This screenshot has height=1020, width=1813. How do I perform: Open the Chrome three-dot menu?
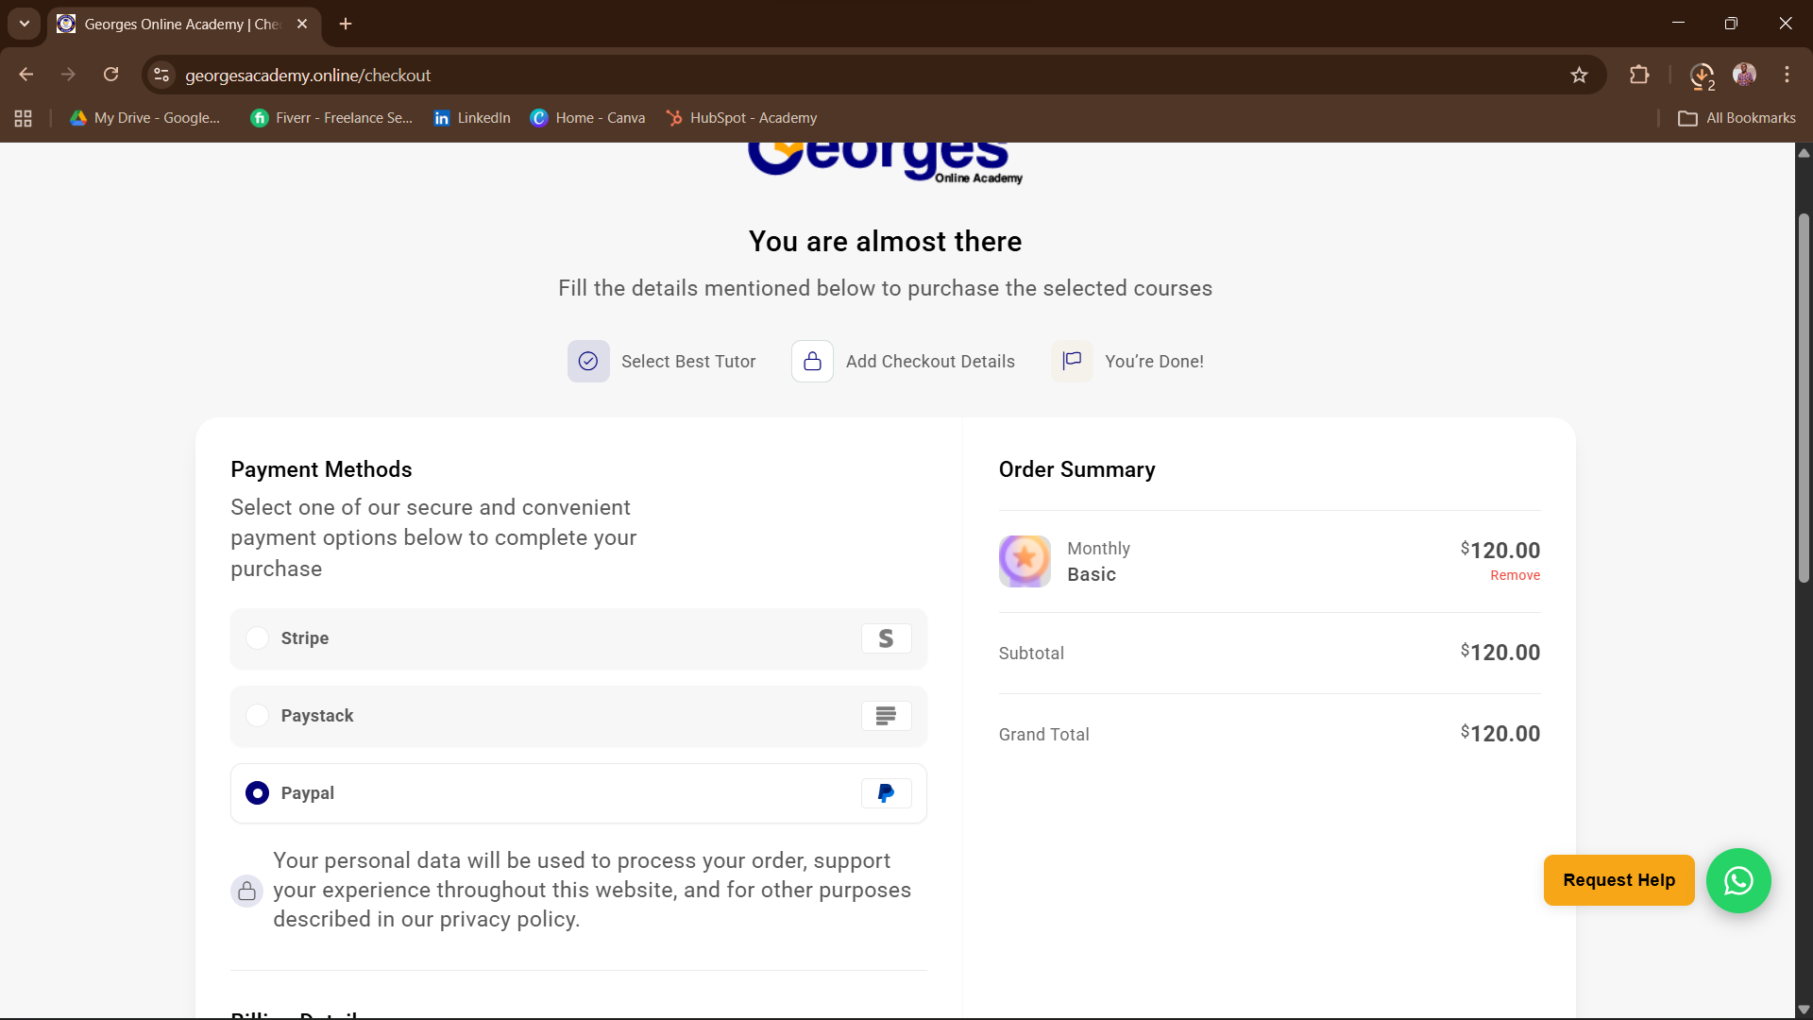[1787, 76]
